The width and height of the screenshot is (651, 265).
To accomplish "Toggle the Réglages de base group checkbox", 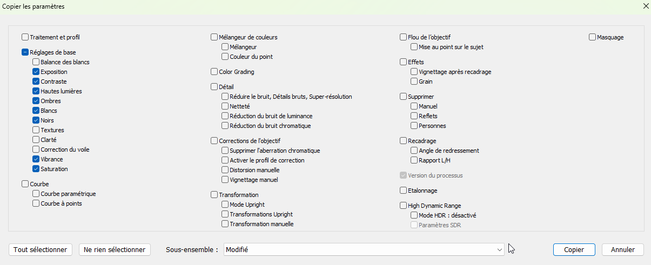I will pyautogui.click(x=25, y=52).
